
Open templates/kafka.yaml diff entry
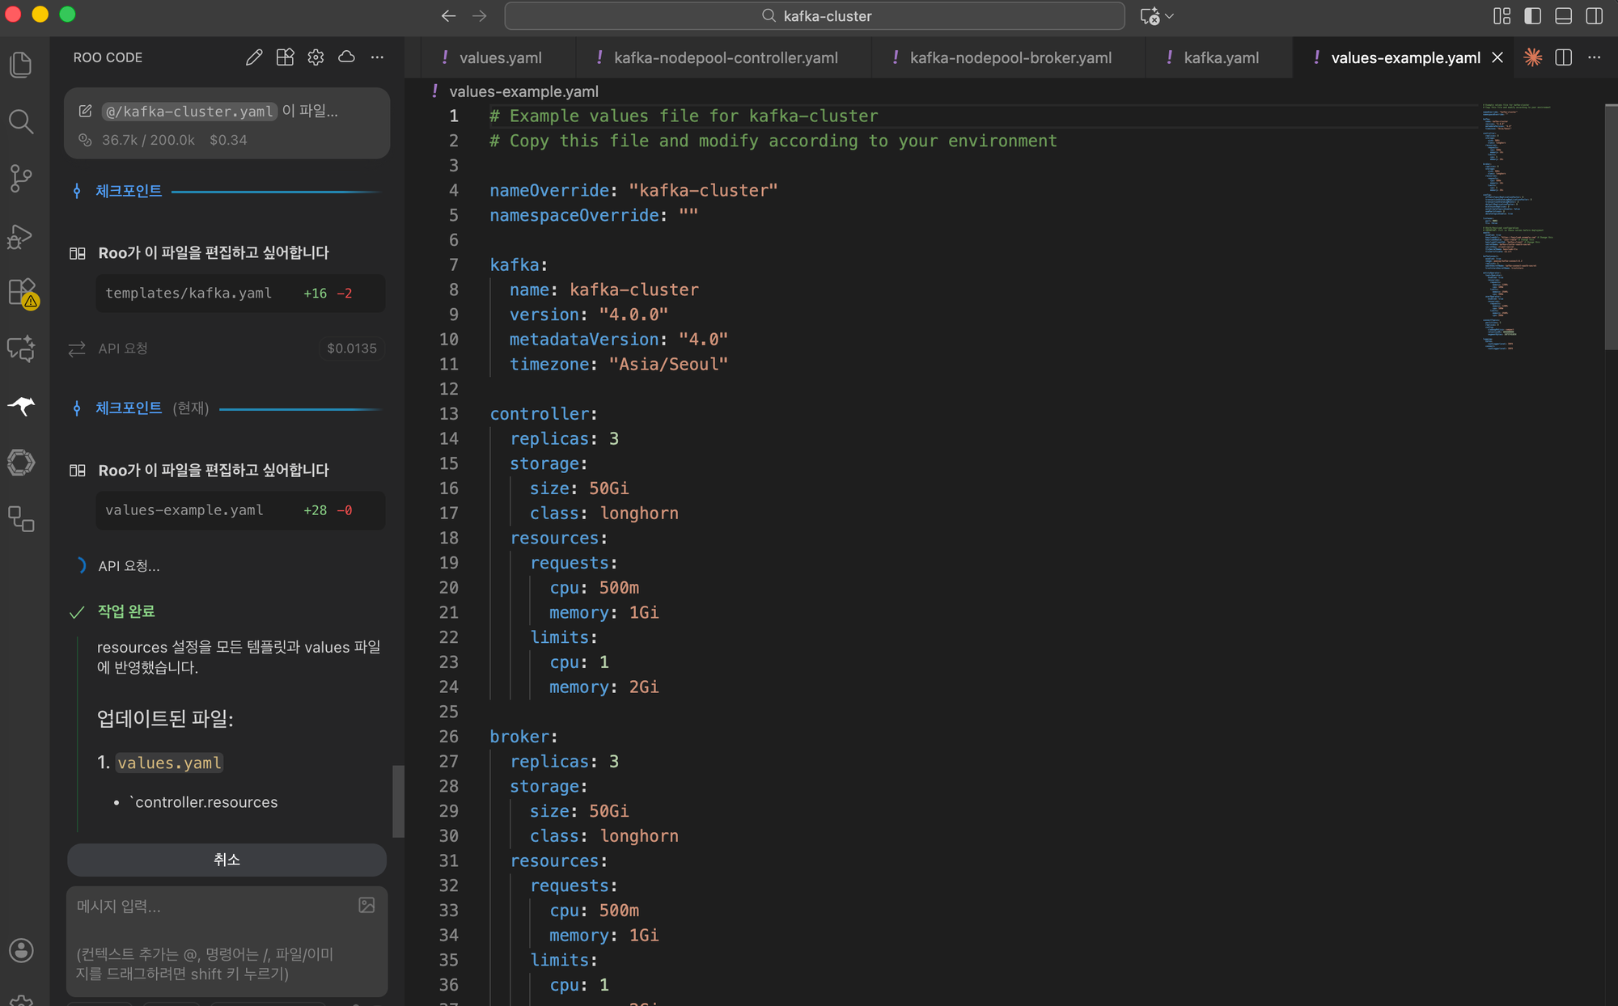tap(239, 293)
